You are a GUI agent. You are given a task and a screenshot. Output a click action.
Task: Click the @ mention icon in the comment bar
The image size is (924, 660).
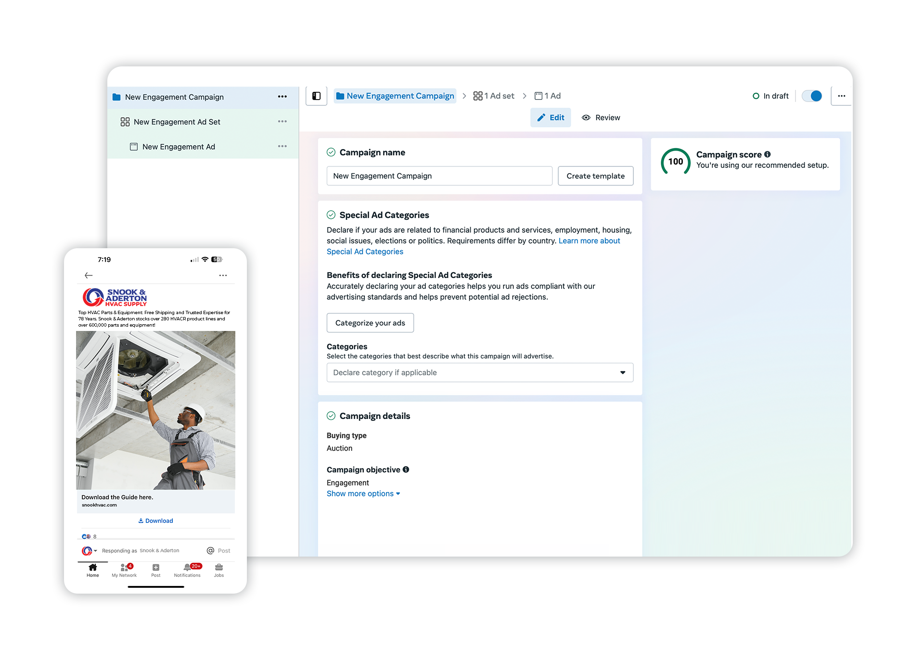click(x=210, y=550)
